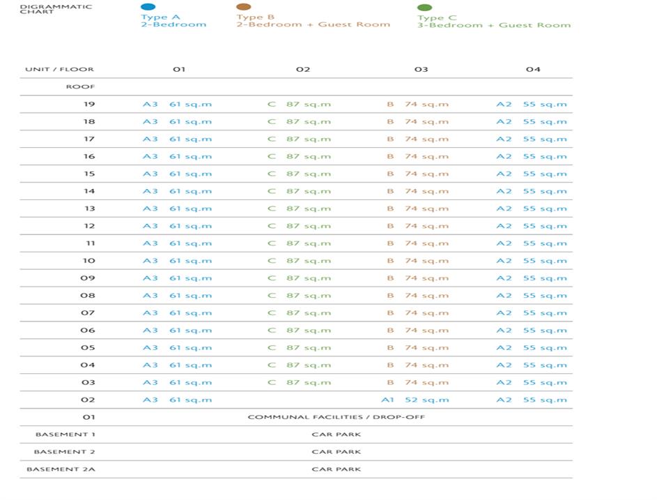Click the unit 01 column header
This screenshot has height=500, width=657.
point(179,69)
